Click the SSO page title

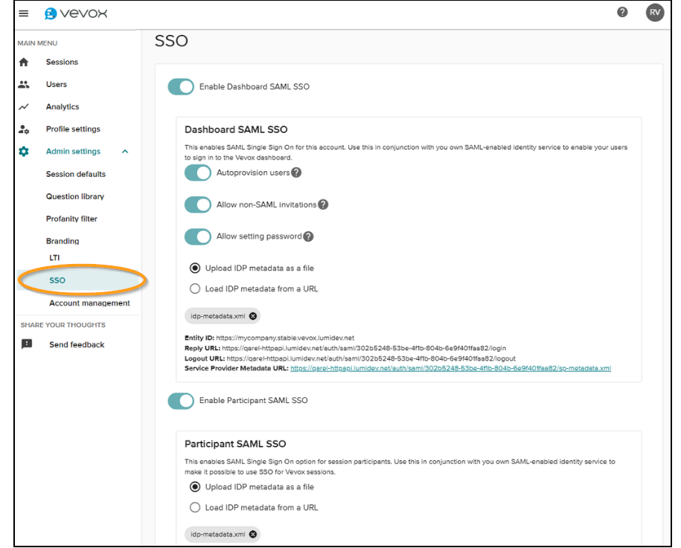click(172, 41)
